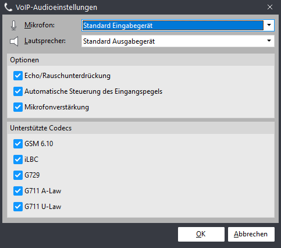The image size is (281, 248).
Task: Toggle G711 A-Law codec checkbox
Action: coord(18,191)
